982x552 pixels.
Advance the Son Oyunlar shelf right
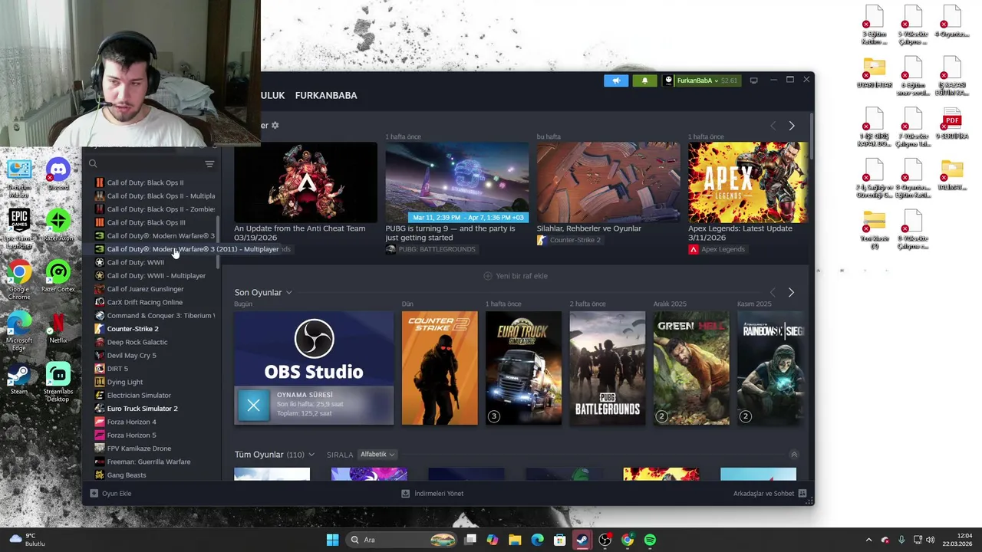pyautogui.click(x=791, y=292)
